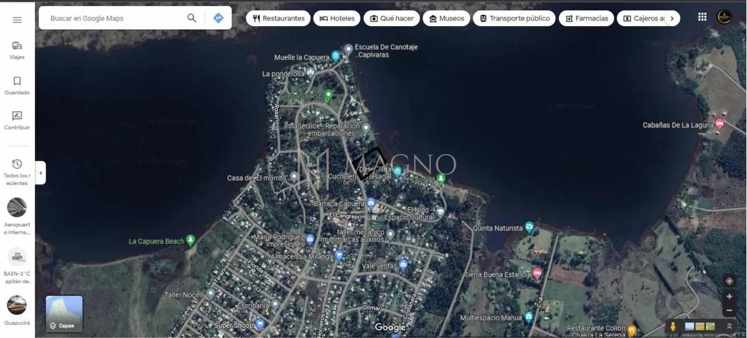The height and width of the screenshot is (338, 747).
Task: Expand the imagery strip with double chevron
Action: (x=729, y=326)
